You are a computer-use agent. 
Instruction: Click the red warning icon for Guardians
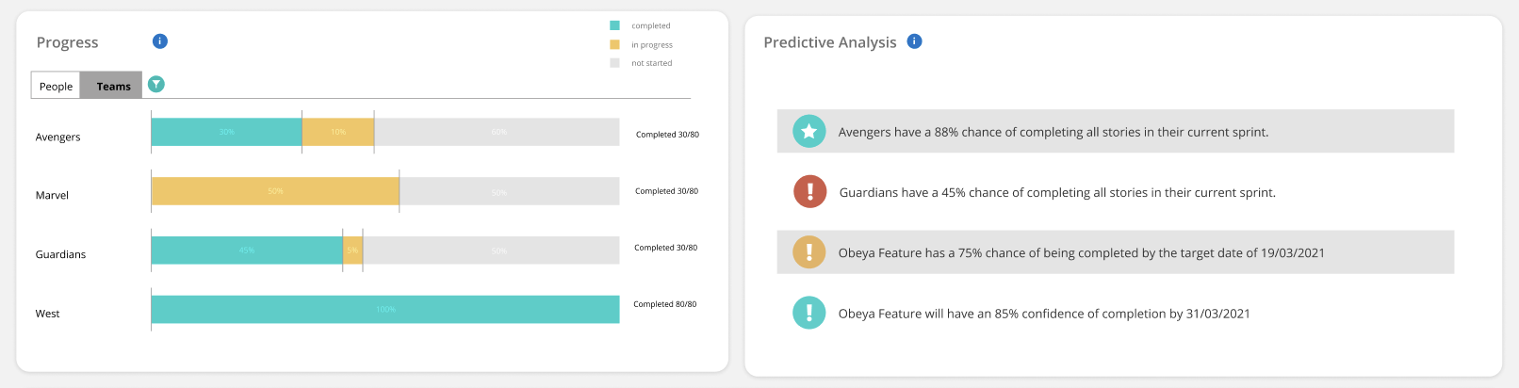tap(809, 192)
